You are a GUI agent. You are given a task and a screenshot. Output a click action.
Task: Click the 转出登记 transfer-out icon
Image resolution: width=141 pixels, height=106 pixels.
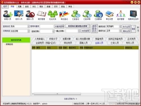click(64, 15)
